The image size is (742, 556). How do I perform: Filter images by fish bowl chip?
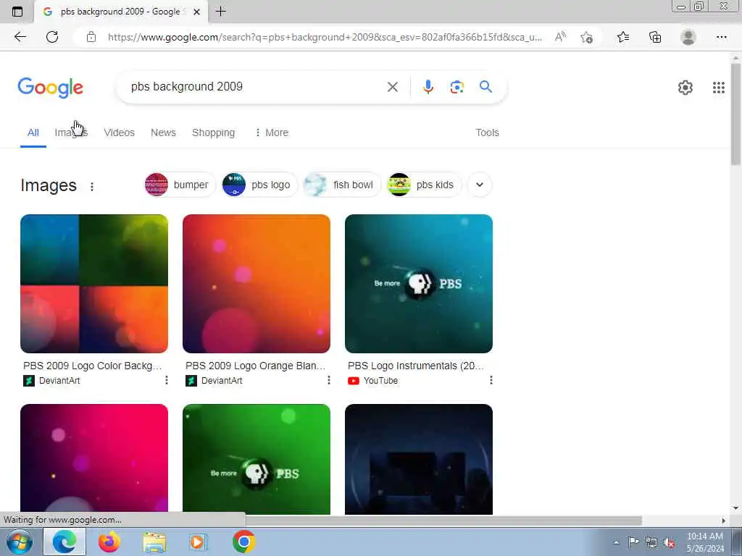pos(342,185)
